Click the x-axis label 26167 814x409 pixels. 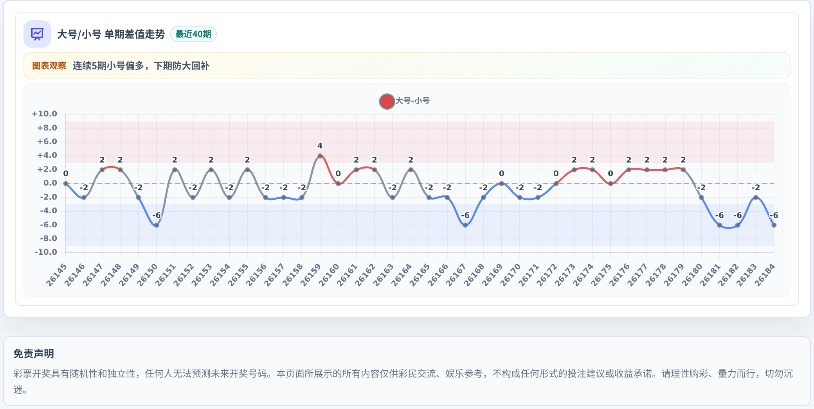point(456,275)
